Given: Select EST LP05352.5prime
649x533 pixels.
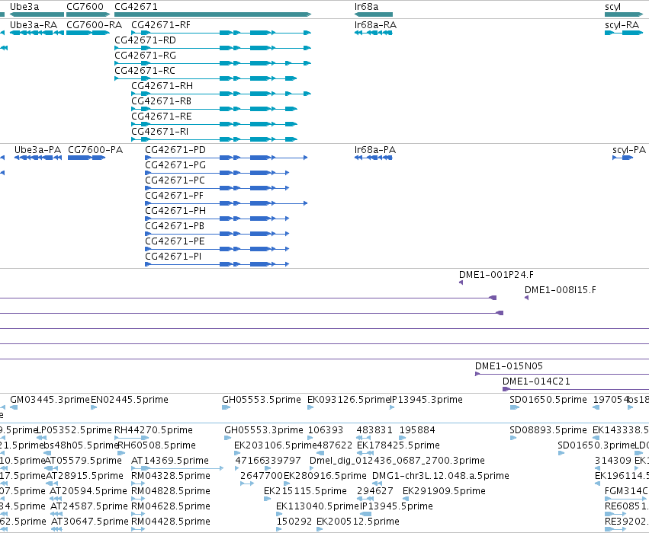Looking at the screenshot, I should click(x=75, y=430).
